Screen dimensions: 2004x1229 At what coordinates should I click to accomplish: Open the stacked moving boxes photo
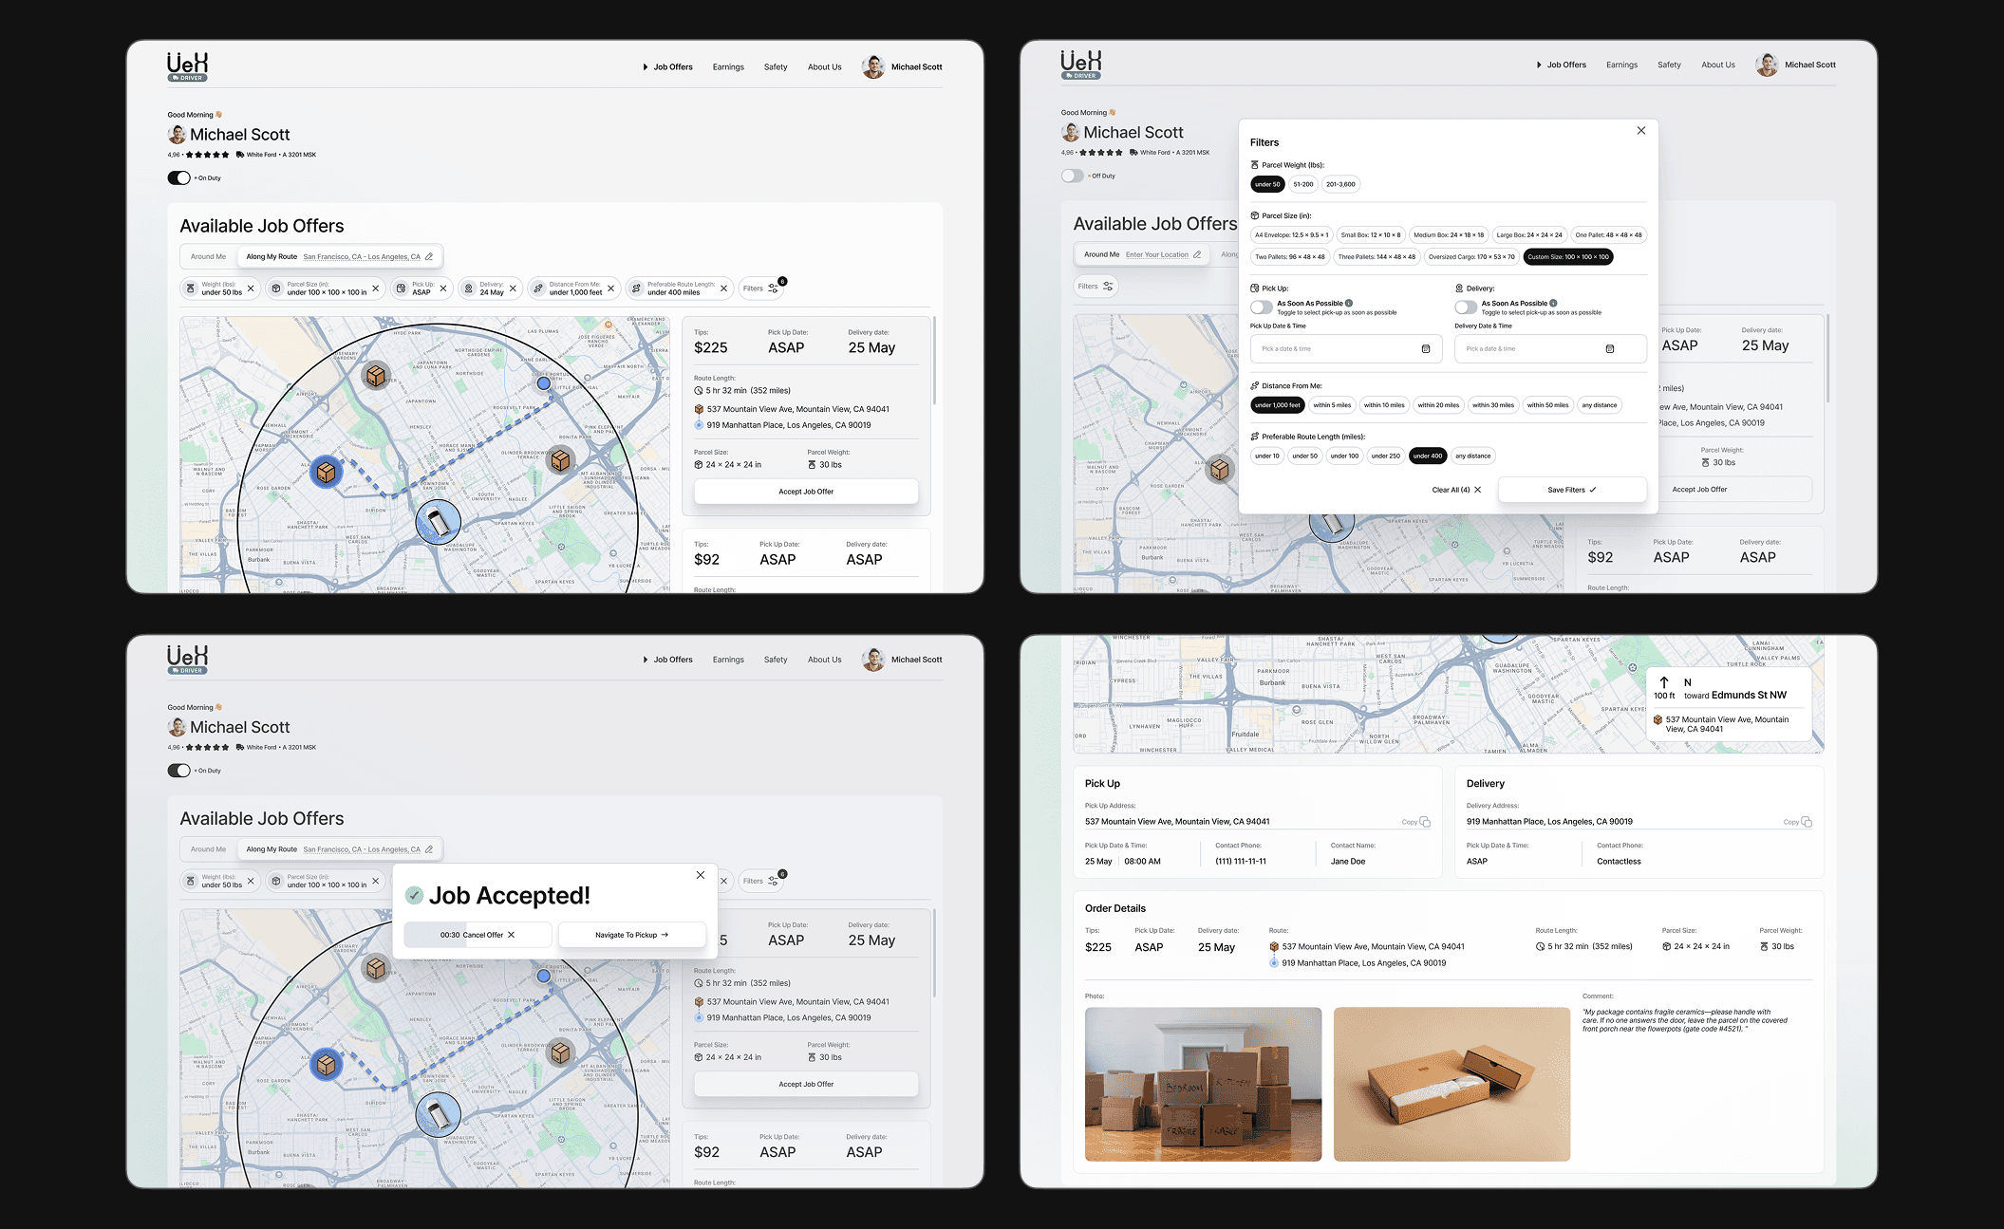pyautogui.click(x=1203, y=1084)
